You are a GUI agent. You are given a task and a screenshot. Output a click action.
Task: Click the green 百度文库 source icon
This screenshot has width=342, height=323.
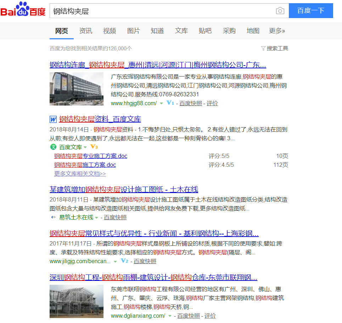click(x=53, y=147)
